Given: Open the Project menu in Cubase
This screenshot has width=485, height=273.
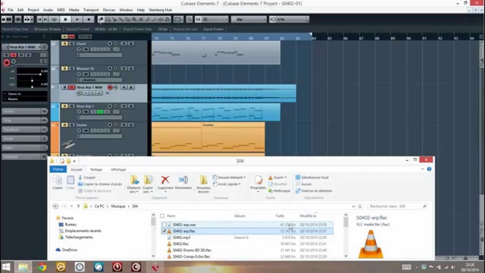Looking at the screenshot, I should (x=33, y=10).
